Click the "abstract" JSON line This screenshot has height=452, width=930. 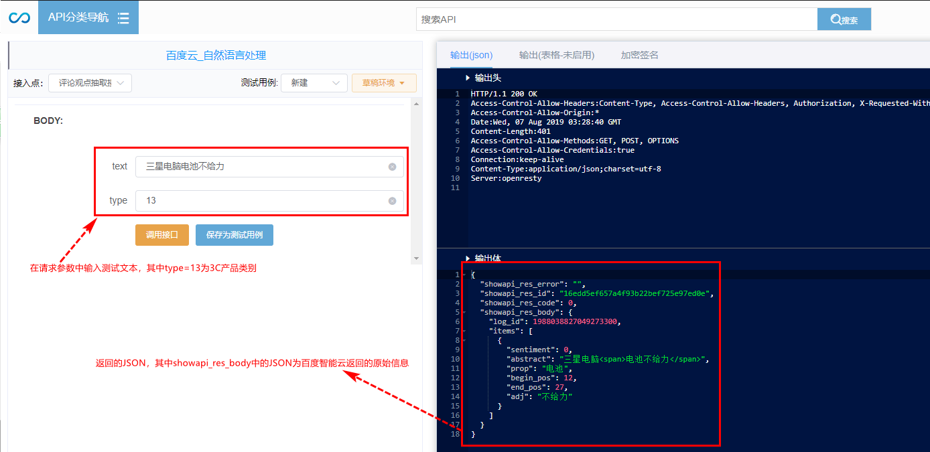[607, 359]
